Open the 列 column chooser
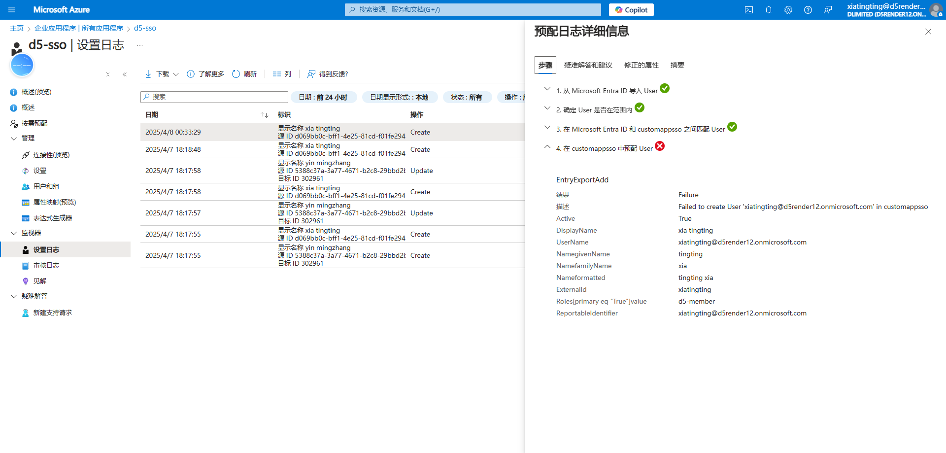 tap(282, 74)
